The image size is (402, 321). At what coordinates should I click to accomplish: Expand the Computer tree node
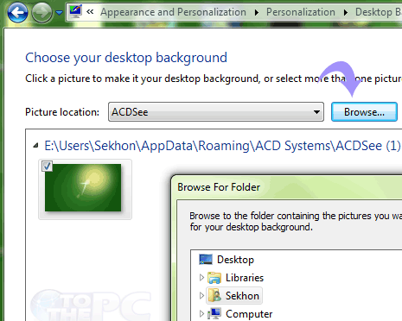pyautogui.click(x=201, y=314)
